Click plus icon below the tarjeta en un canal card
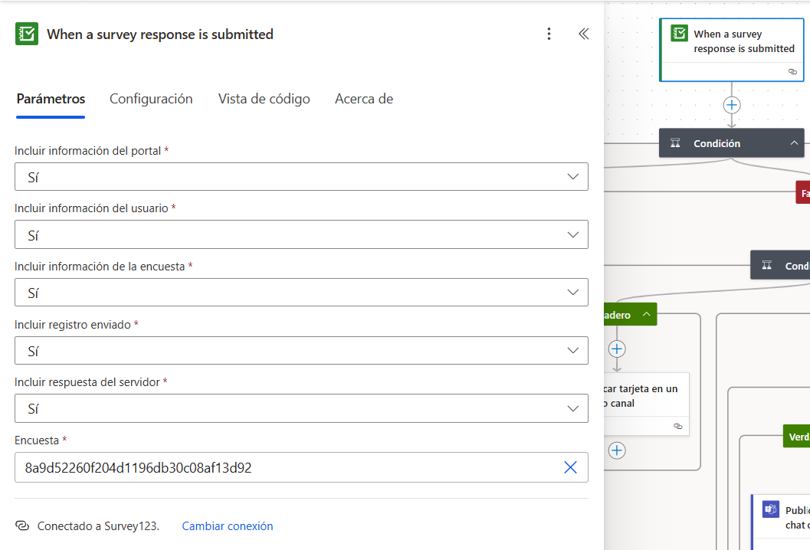This screenshot has height=550, width=810. coord(617,450)
